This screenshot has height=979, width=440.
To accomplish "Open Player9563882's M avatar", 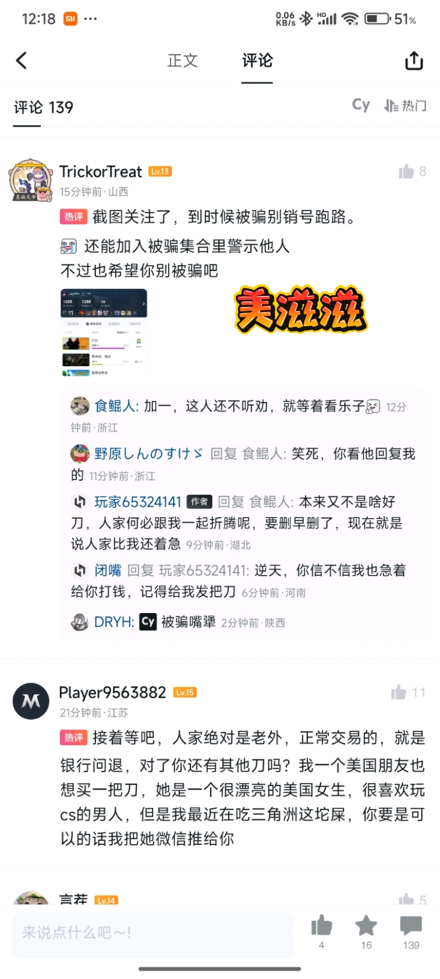I will point(31,701).
